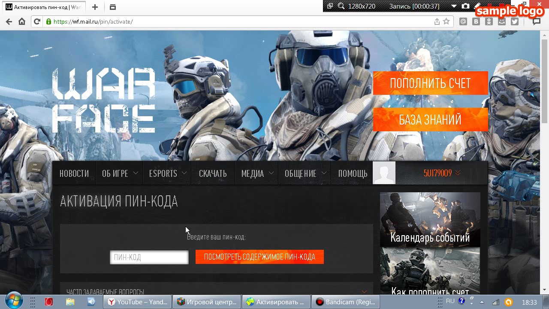Screen dimensions: 549x309
Task: Open the ПОМОЩЬ menu item
Action: 353,173
